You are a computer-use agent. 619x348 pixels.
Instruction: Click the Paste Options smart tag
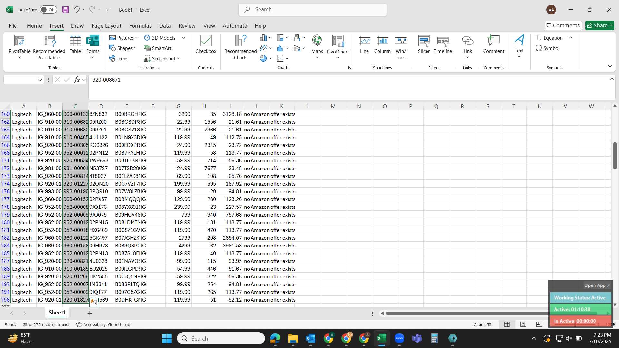pyautogui.click(x=93, y=302)
